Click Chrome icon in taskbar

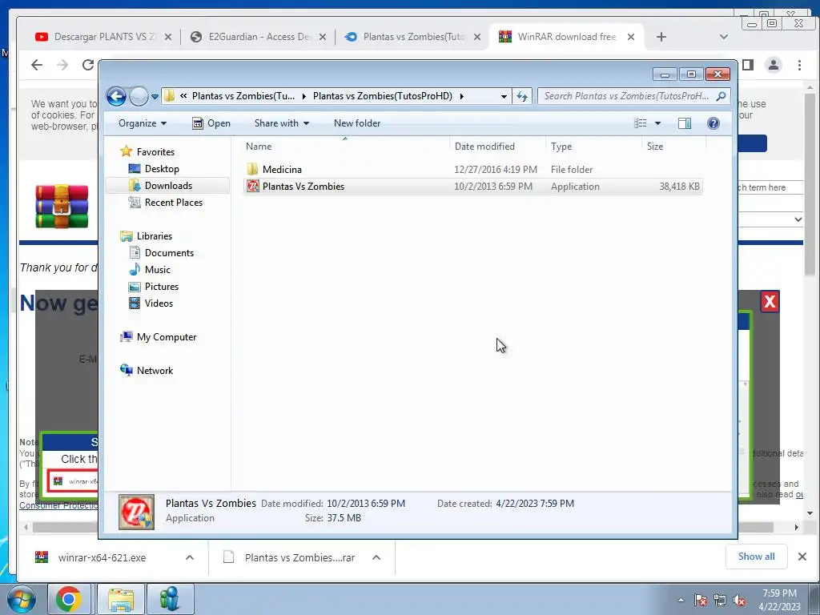pyautogui.click(x=70, y=599)
